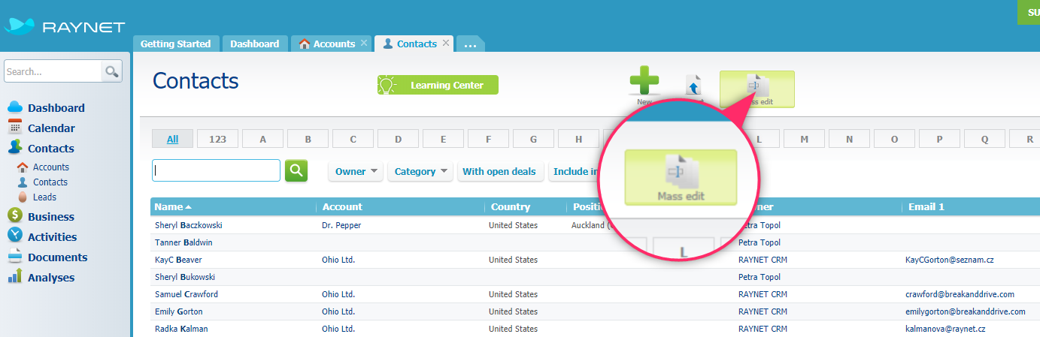
Task: Filter contacts by letter C
Action: point(353,139)
